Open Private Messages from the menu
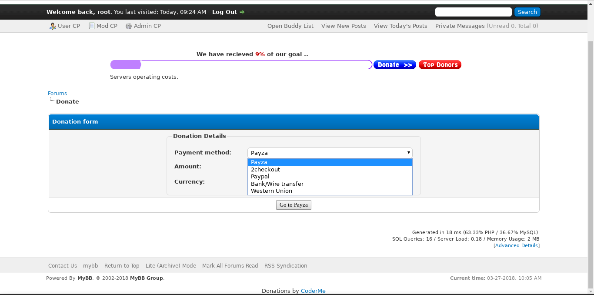Image resolution: width=594 pixels, height=295 pixels. pyautogui.click(x=460, y=26)
